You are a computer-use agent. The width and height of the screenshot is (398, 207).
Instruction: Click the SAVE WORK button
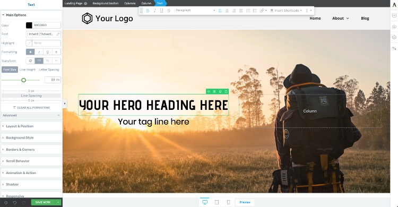(x=43, y=202)
